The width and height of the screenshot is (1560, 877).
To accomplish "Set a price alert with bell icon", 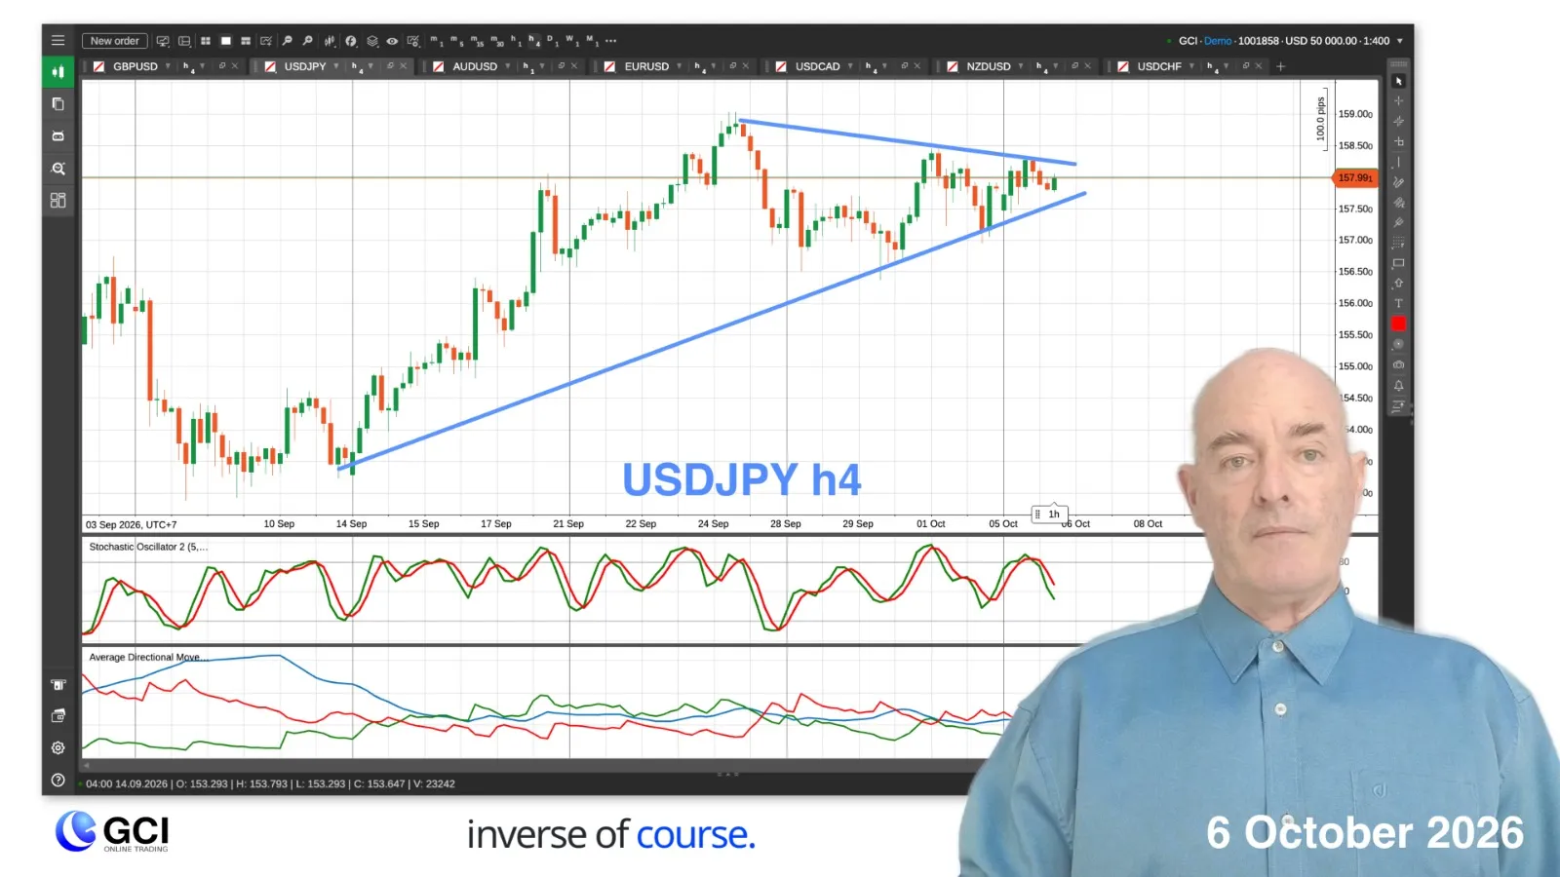I will tap(1398, 385).
